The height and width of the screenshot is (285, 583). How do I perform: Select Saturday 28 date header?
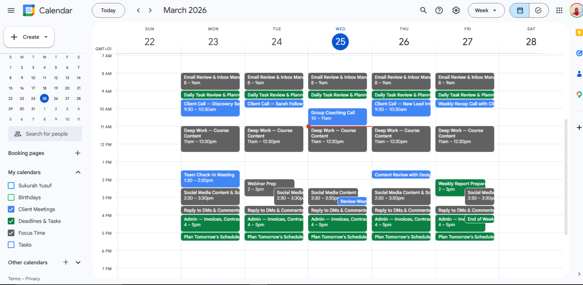(531, 42)
